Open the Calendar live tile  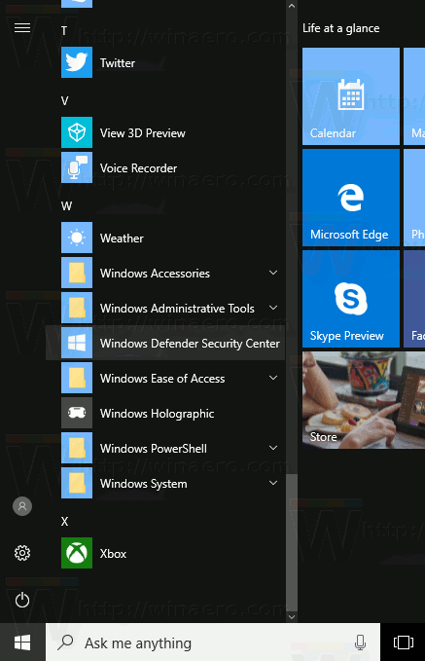click(351, 96)
